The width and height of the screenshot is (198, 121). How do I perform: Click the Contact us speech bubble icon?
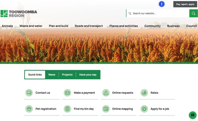coord(29,93)
